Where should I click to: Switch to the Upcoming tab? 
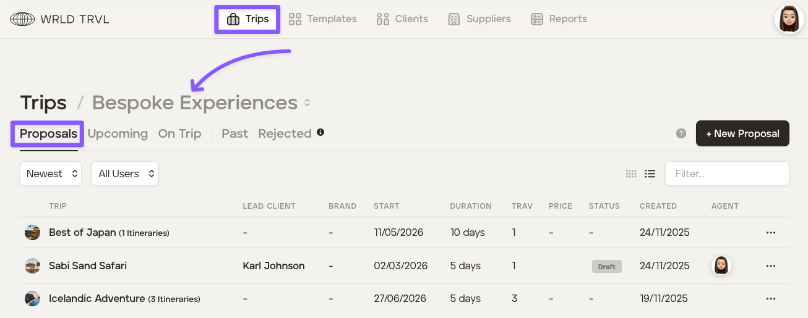tap(118, 134)
